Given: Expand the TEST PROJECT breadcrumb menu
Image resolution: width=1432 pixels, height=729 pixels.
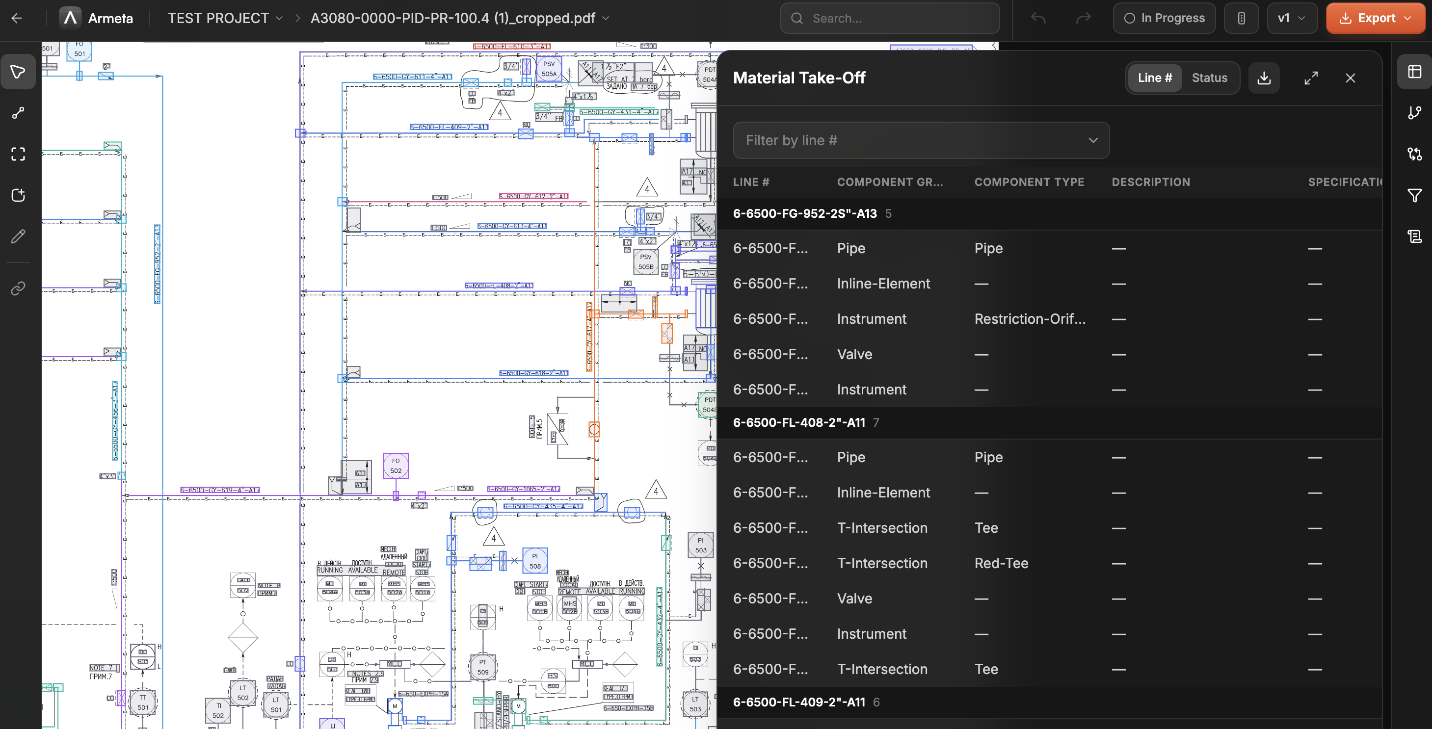Looking at the screenshot, I should 225,18.
